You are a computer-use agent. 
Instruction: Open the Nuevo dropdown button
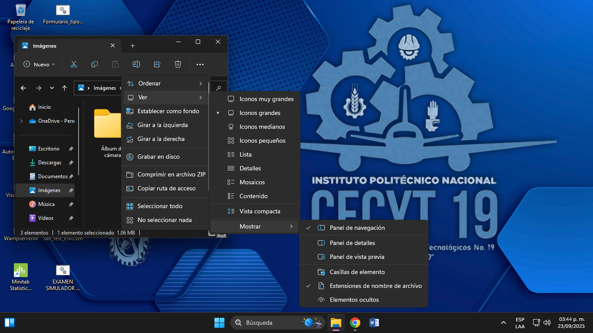pyautogui.click(x=39, y=64)
